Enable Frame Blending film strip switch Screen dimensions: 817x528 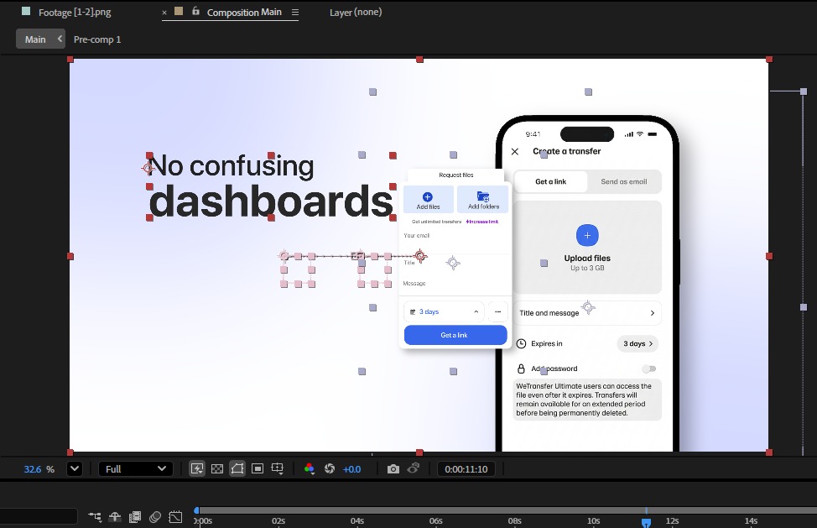135,516
